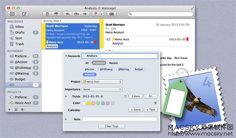Set tickle to Fri
The width and height of the screenshot is (236, 138).
tap(150, 96)
